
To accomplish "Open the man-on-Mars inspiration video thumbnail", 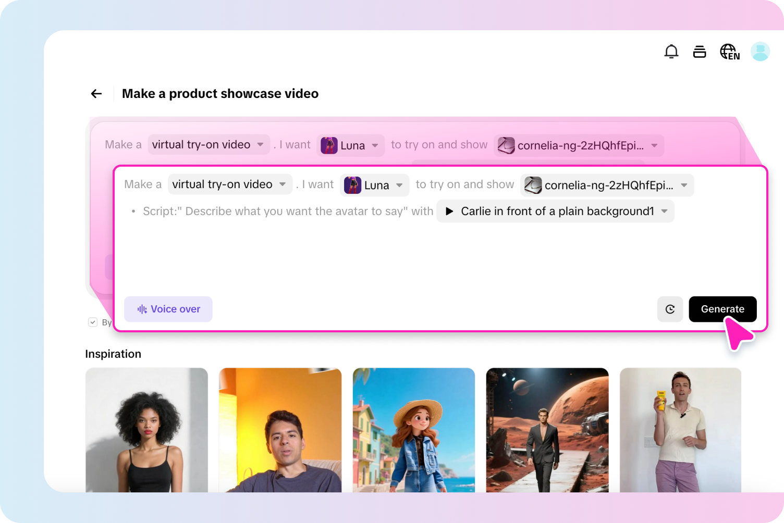I will (547, 430).
